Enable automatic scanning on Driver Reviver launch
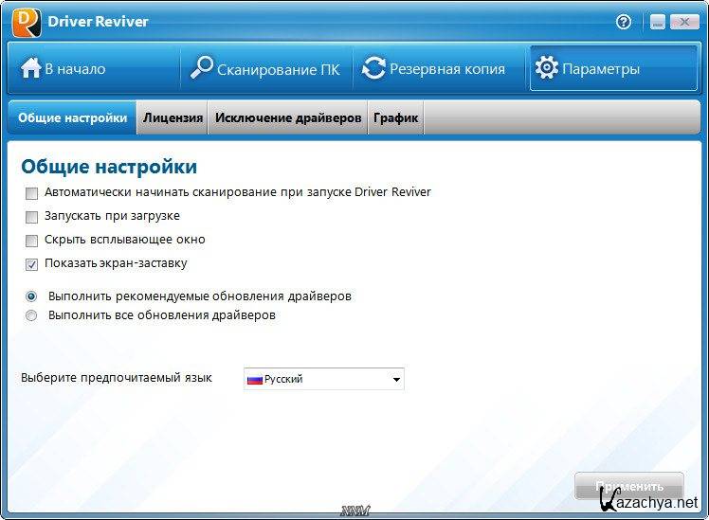Viewport: 709px width, 520px height. coord(32,192)
